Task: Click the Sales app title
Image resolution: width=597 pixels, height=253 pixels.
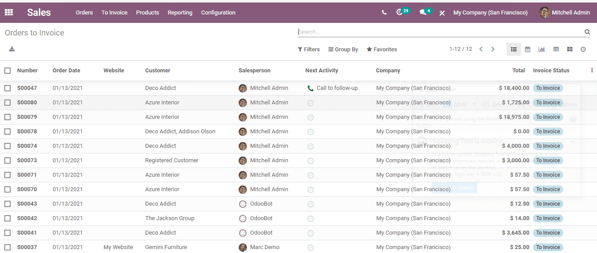Action: coord(39,12)
